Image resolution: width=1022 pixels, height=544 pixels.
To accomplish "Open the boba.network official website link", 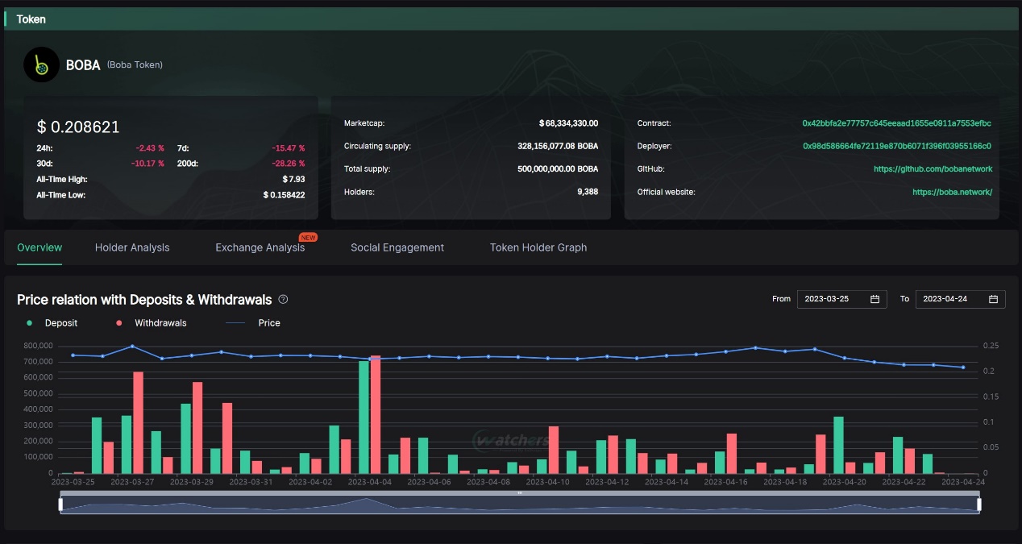I will click(x=952, y=192).
